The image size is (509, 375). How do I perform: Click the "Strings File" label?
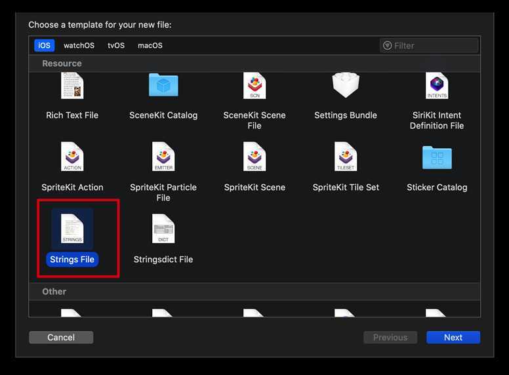72,260
